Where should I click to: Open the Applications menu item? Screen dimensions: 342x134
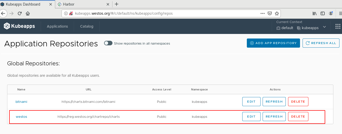click(57, 26)
